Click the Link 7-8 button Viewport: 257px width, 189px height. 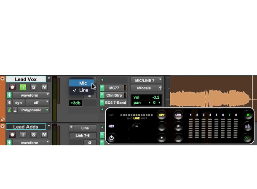coord(83,135)
